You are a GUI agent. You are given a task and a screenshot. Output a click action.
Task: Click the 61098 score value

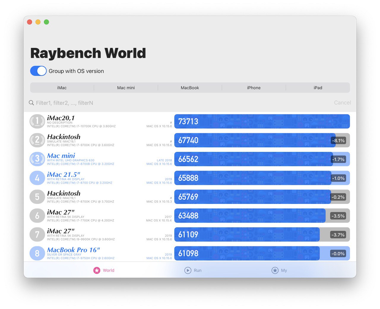(188, 253)
